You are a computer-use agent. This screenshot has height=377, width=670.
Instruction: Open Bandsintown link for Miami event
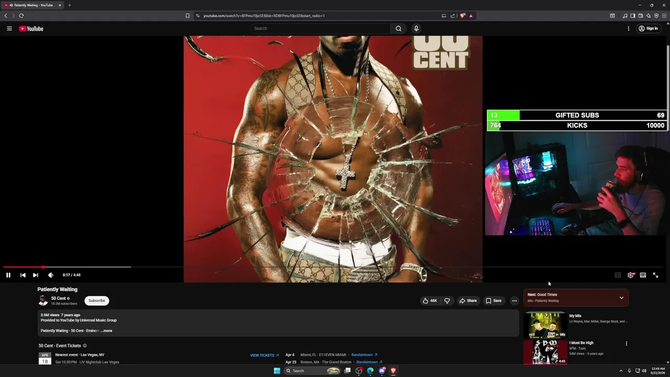coord(364,355)
